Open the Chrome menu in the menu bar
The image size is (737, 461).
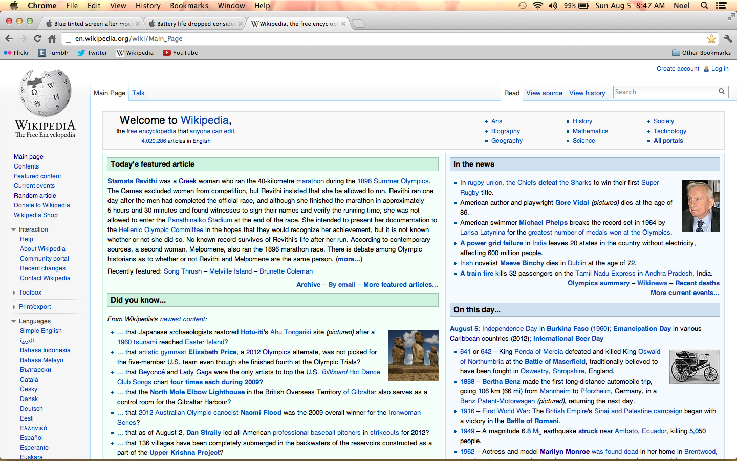42,6
